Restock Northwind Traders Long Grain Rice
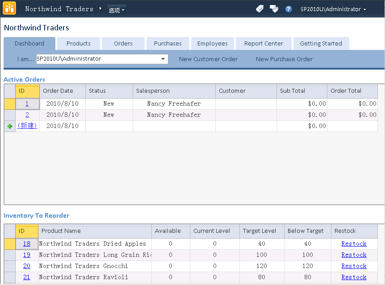 coord(354,255)
